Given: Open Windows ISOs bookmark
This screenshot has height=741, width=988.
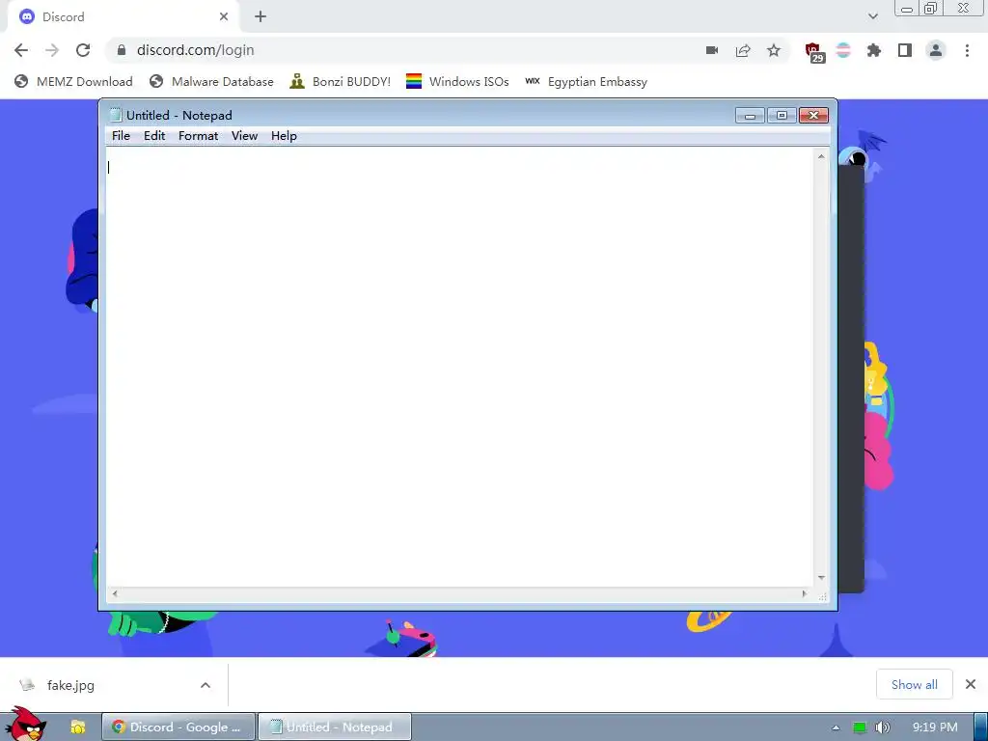Looking at the screenshot, I should pos(457,82).
